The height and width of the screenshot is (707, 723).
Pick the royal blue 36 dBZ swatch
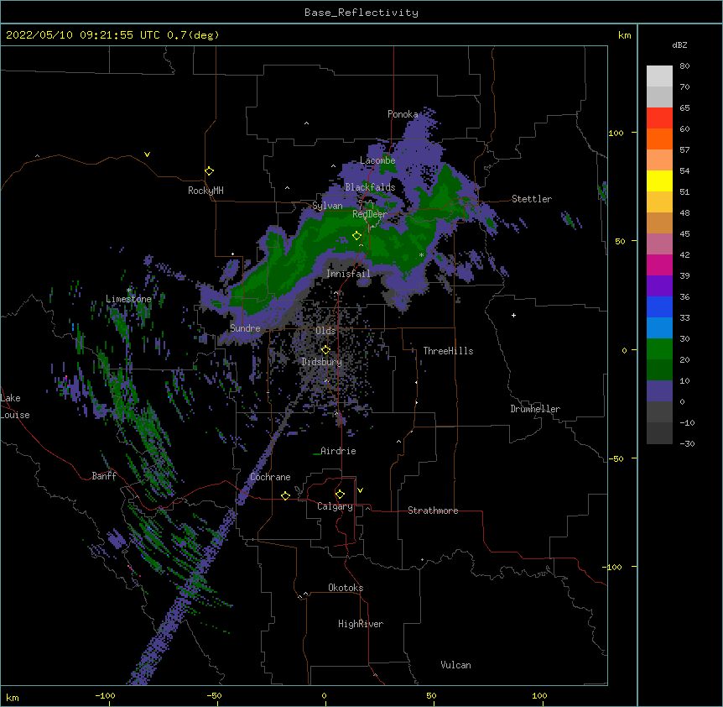click(659, 306)
